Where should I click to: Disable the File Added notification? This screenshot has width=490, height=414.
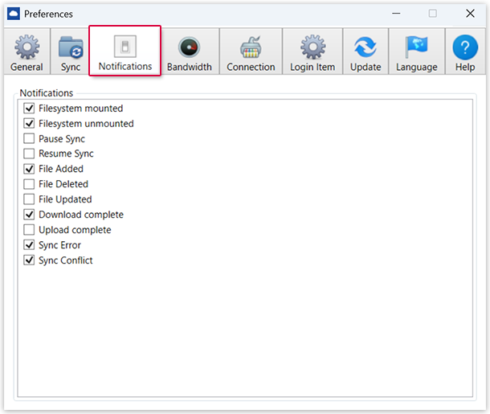pyautogui.click(x=30, y=170)
